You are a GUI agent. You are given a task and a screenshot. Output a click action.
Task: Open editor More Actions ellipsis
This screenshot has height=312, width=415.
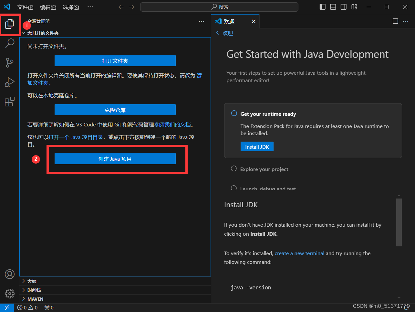point(406,21)
